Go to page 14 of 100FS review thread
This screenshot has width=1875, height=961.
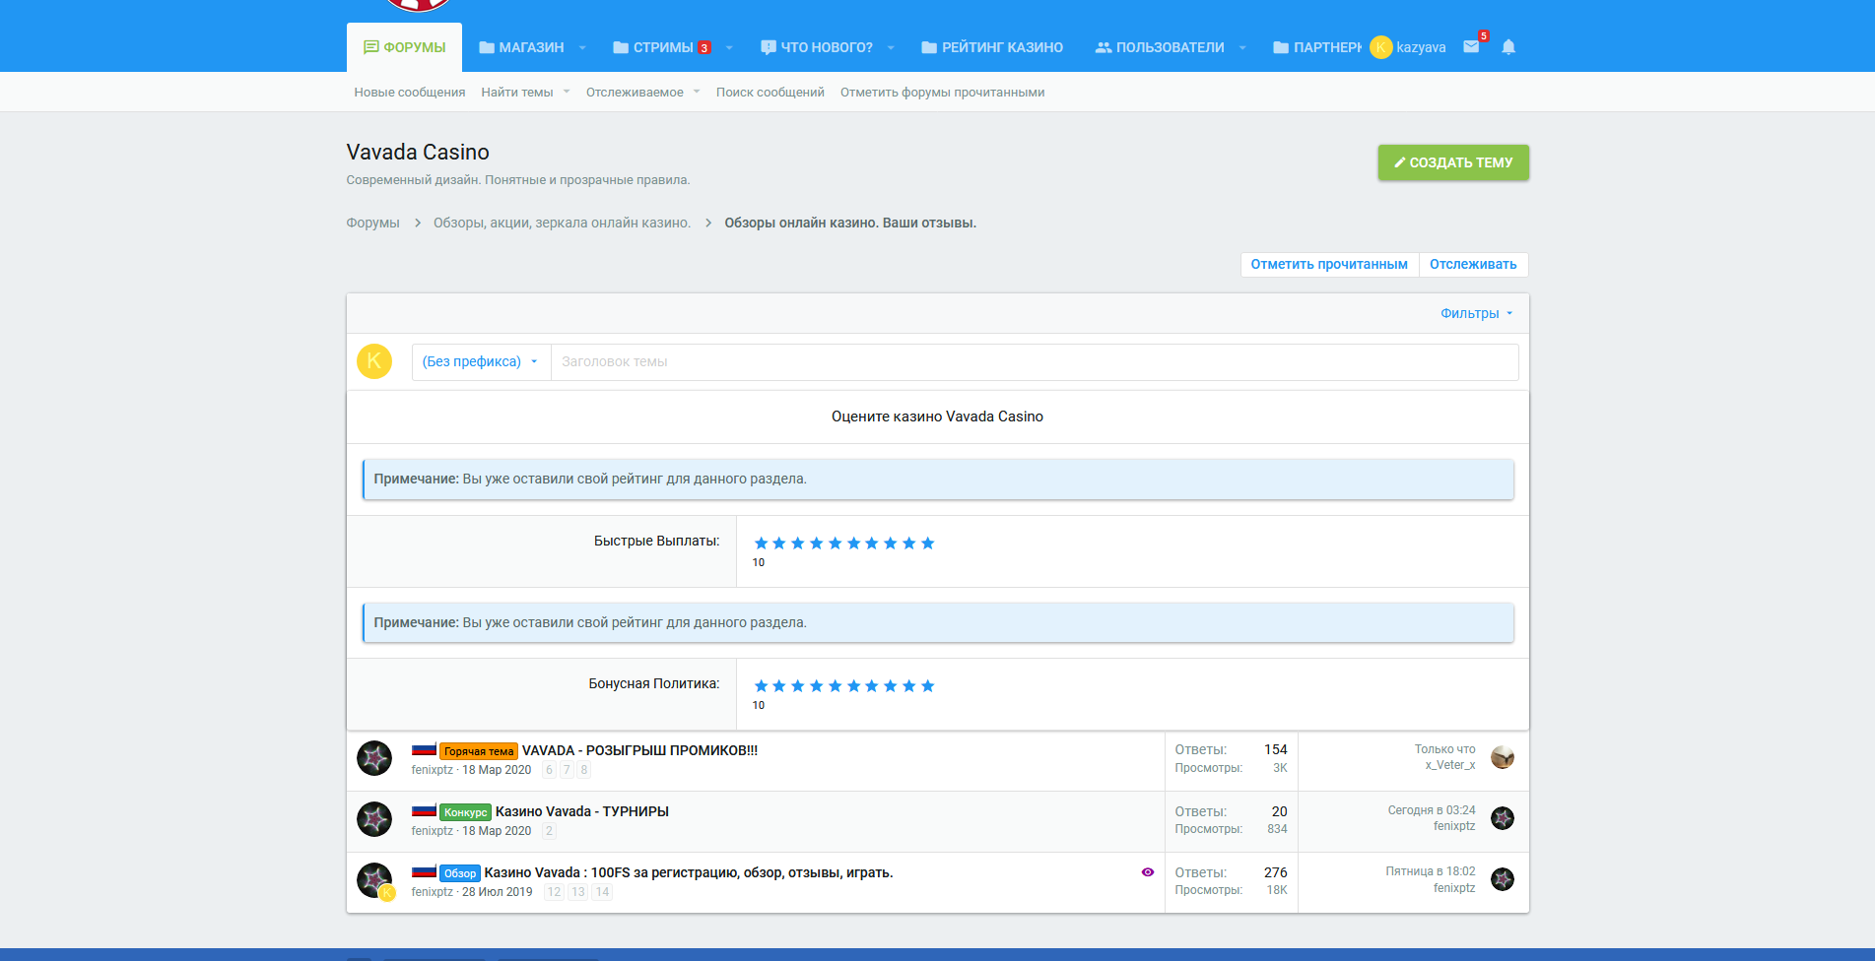point(602,892)
